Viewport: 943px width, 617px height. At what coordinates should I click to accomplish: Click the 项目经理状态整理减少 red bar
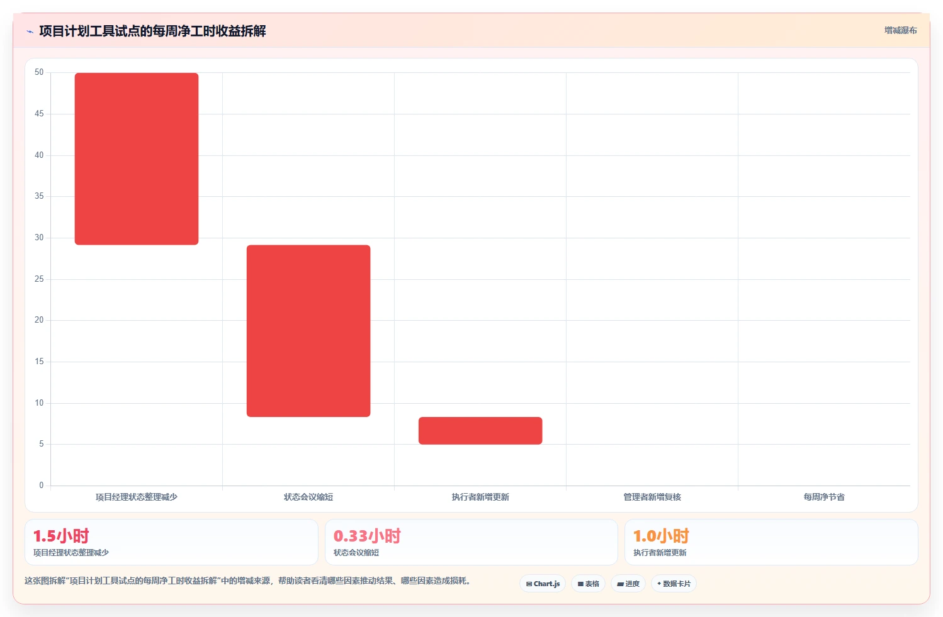[x=137, y=158]
